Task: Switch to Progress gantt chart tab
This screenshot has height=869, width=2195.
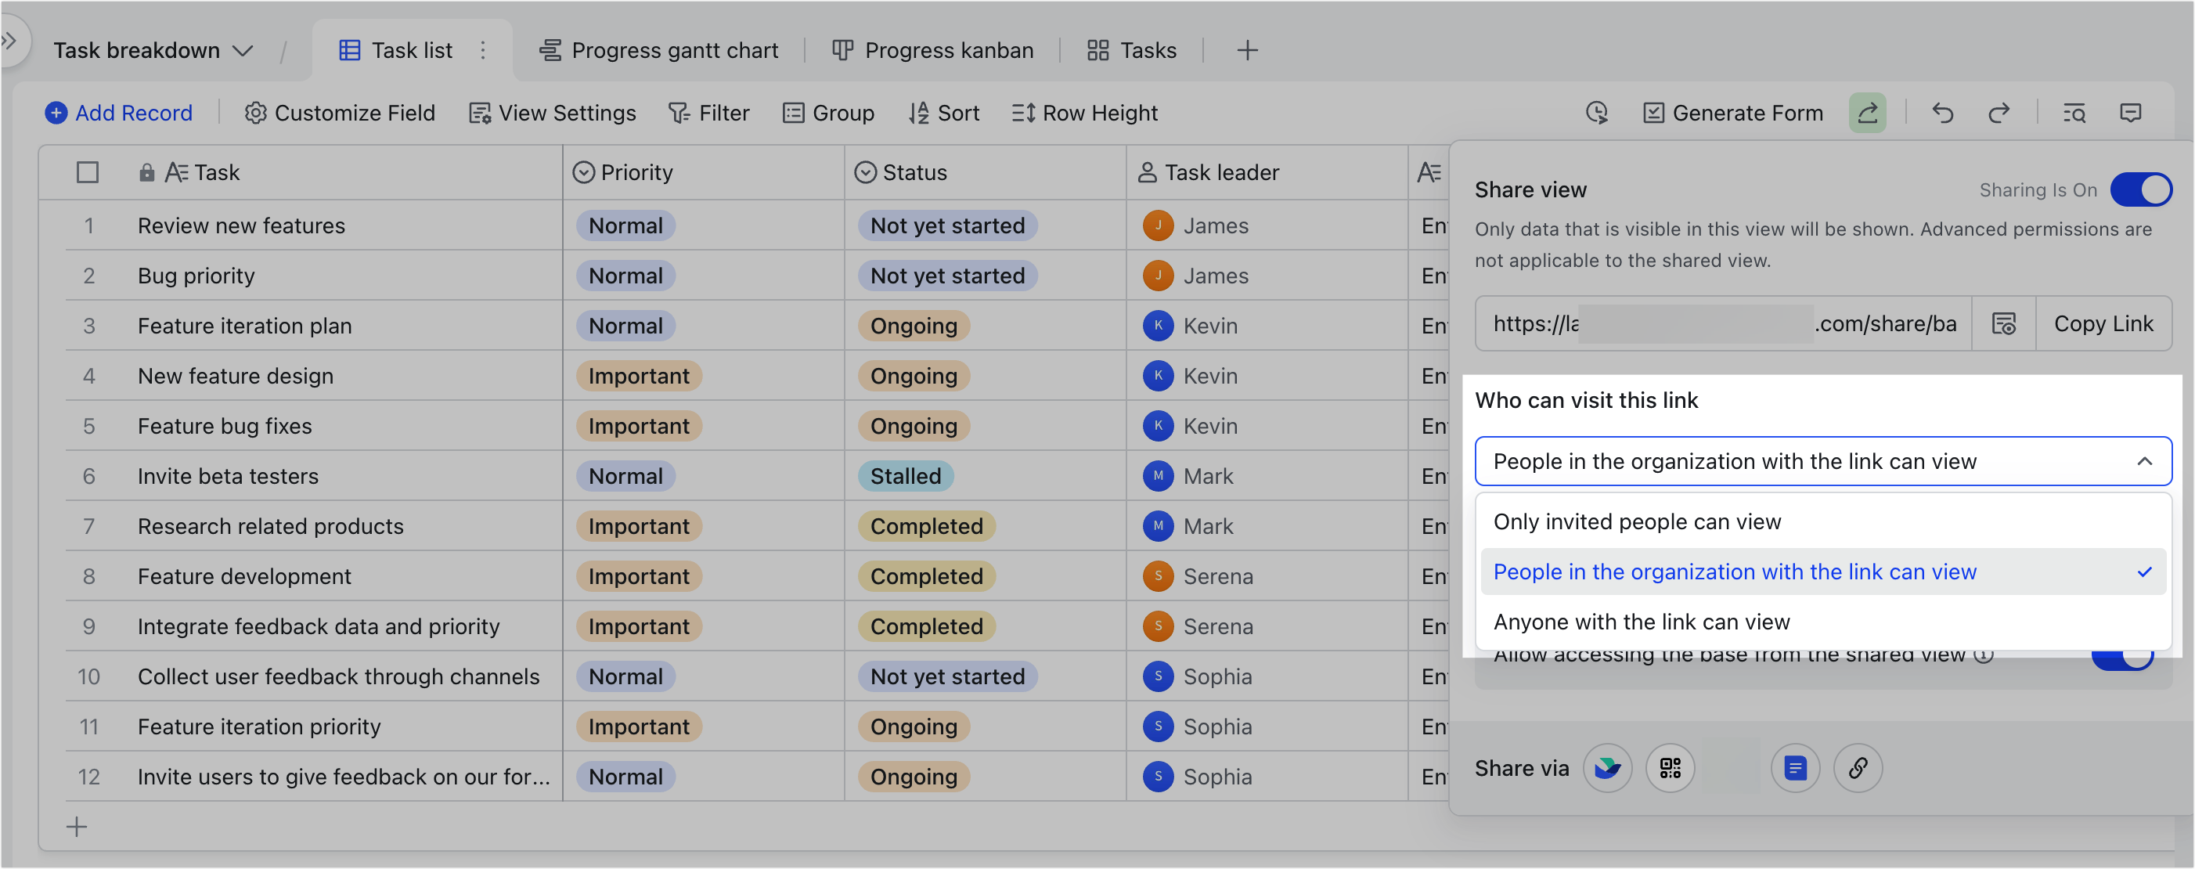Action: (658, 50)
